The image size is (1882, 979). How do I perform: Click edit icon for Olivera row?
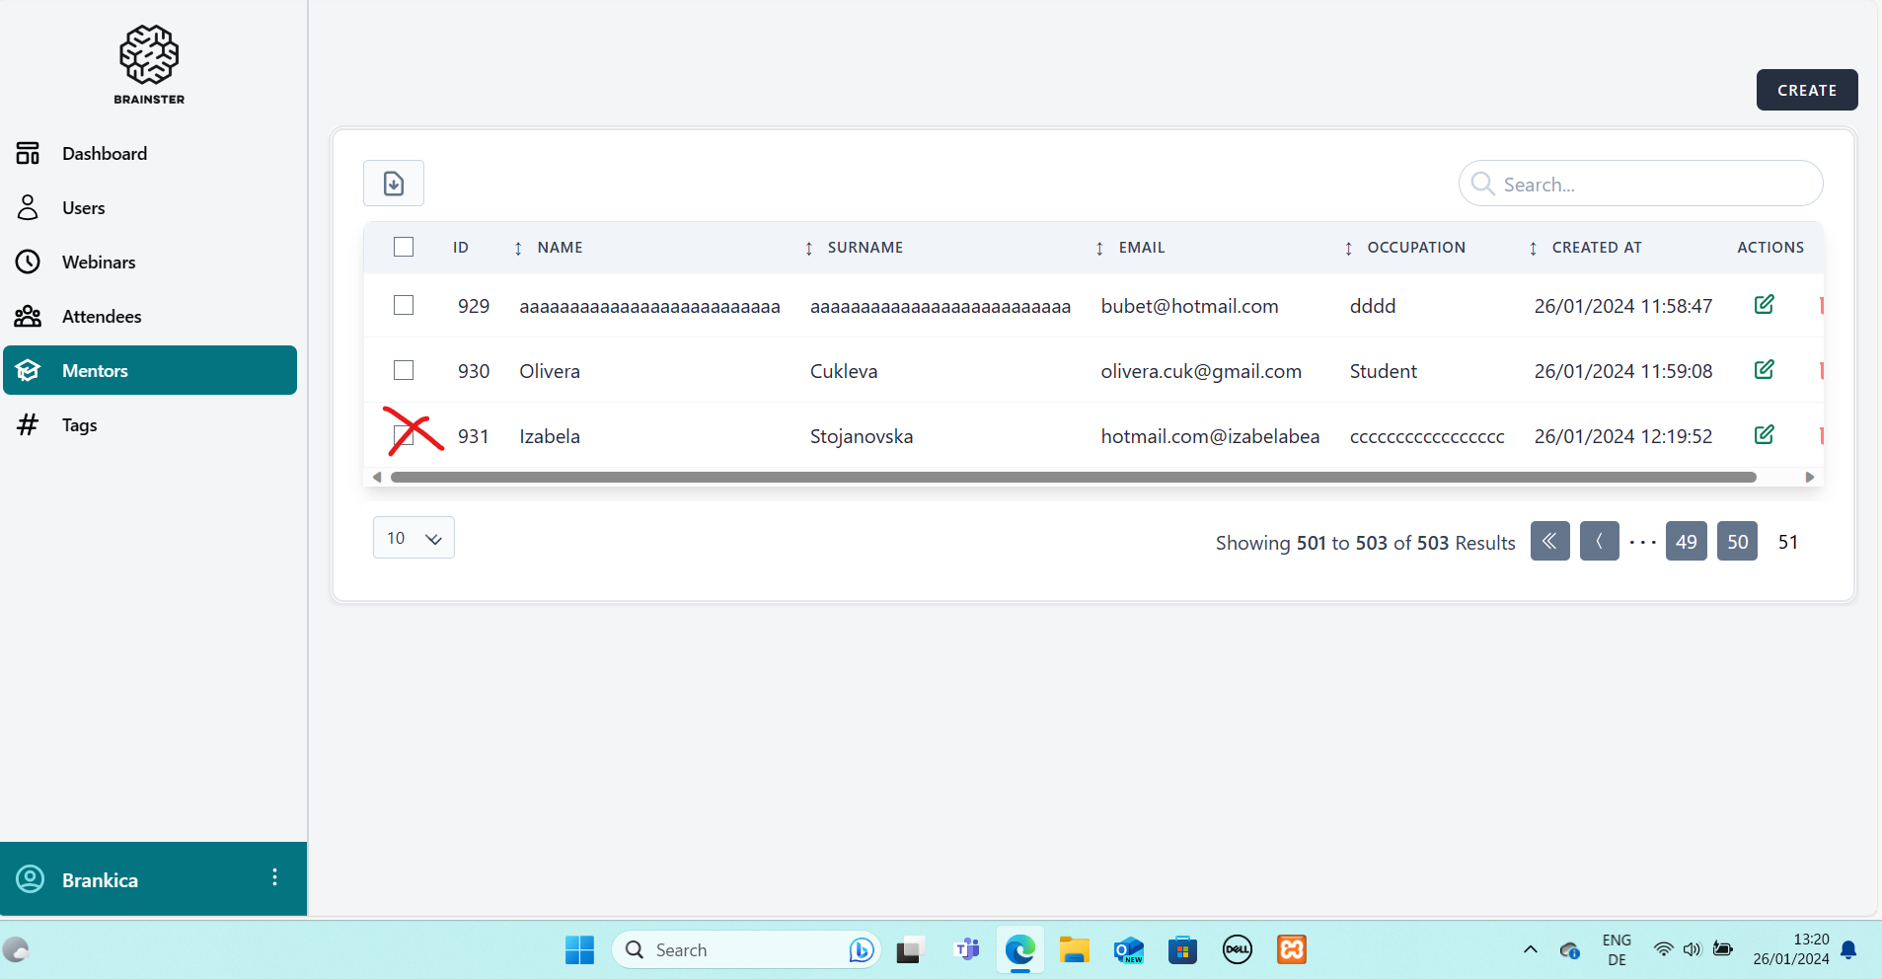coord(1764,370)
